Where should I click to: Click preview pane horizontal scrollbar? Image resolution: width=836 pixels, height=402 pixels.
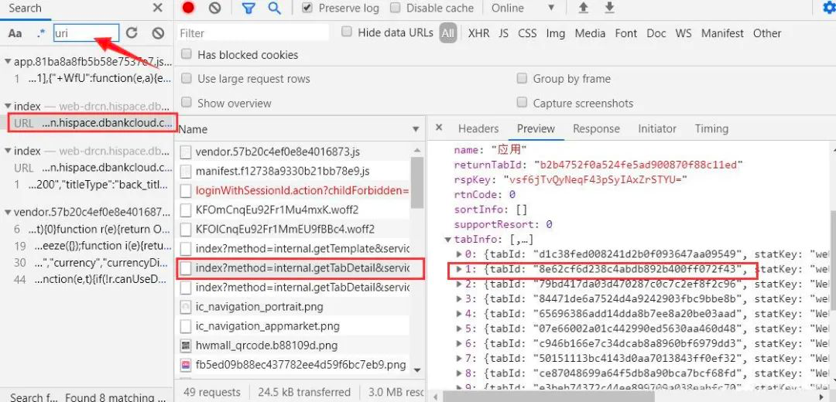click(x=548, y=397)
